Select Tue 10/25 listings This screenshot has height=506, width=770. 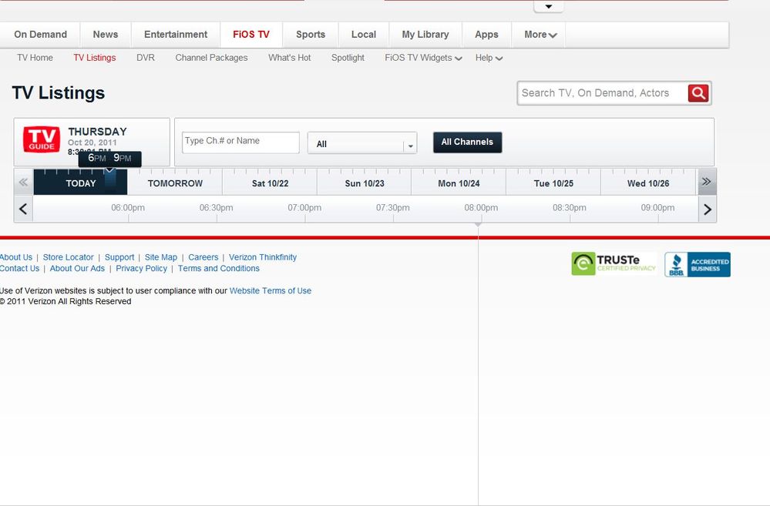553,183
